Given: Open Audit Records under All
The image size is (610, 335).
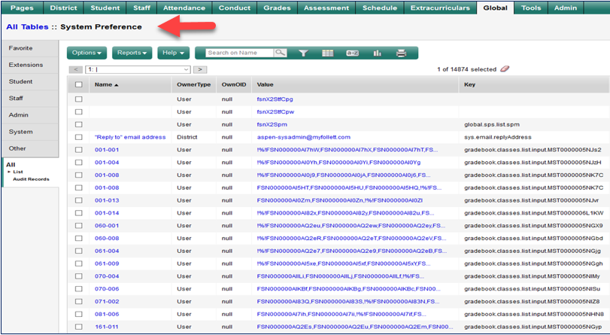Looking at the screenshot, I should 31,179.
